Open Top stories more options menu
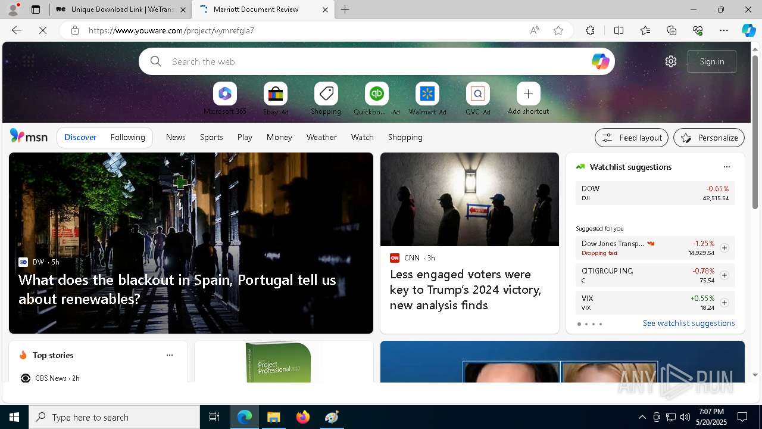 tap(170, 355)
